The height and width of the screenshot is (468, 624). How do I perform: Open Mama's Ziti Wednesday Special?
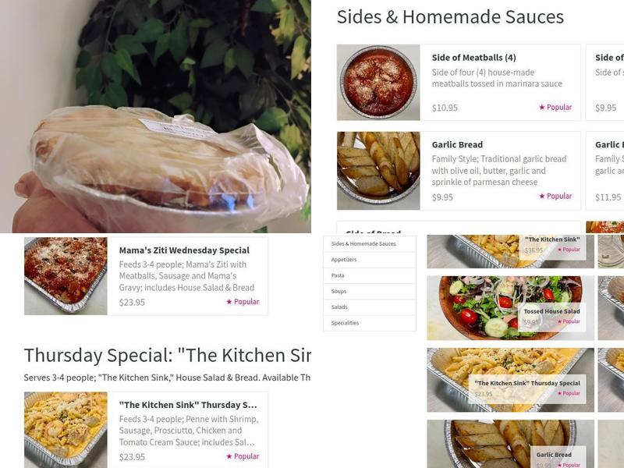pos(146,276)
